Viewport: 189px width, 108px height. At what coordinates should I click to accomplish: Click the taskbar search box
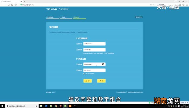tap(22, 106)
